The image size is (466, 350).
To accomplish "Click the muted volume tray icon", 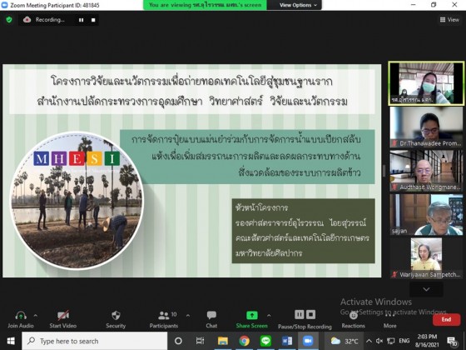I will 379,341.
